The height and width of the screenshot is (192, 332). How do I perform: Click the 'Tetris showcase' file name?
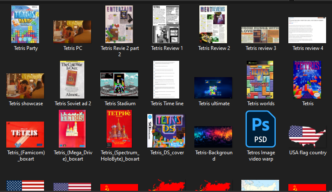[x=26, y=104]
